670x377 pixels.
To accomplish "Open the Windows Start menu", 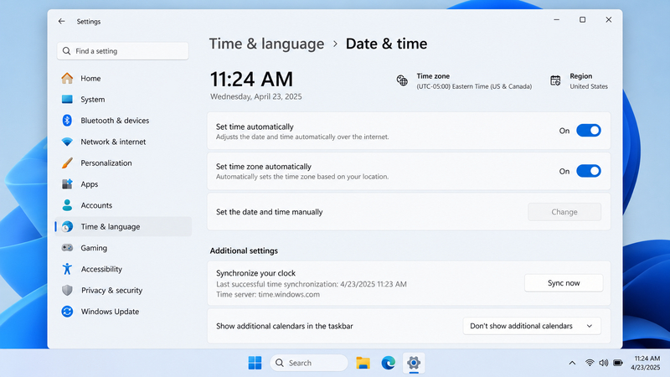I will coord(255,363).
